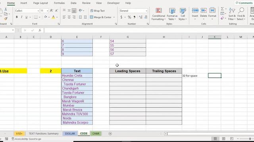
Task: Select the Hyundai Creta cell
Action: (77, 75)
